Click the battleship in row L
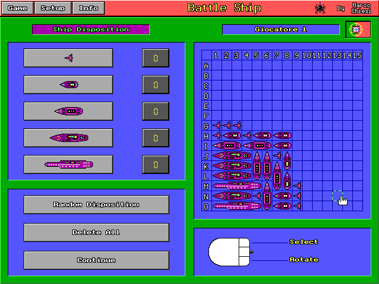Screen dimensions: 379x284 click(232, 176)
